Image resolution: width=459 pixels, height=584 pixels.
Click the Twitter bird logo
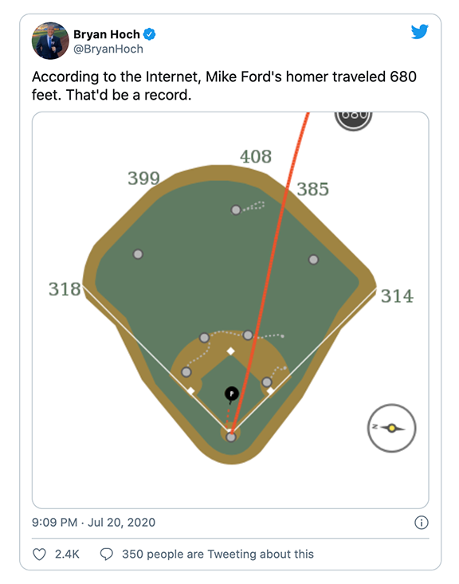419,32
